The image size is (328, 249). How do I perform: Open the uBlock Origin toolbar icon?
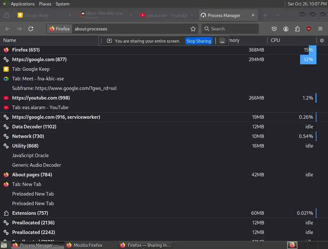[x=309, y=29]
